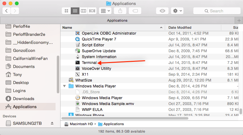Image resolution: width=243 pixels, height=135 pixels.
Task: Select the WMP EULA document icon
Action: [x=78, y=109]
